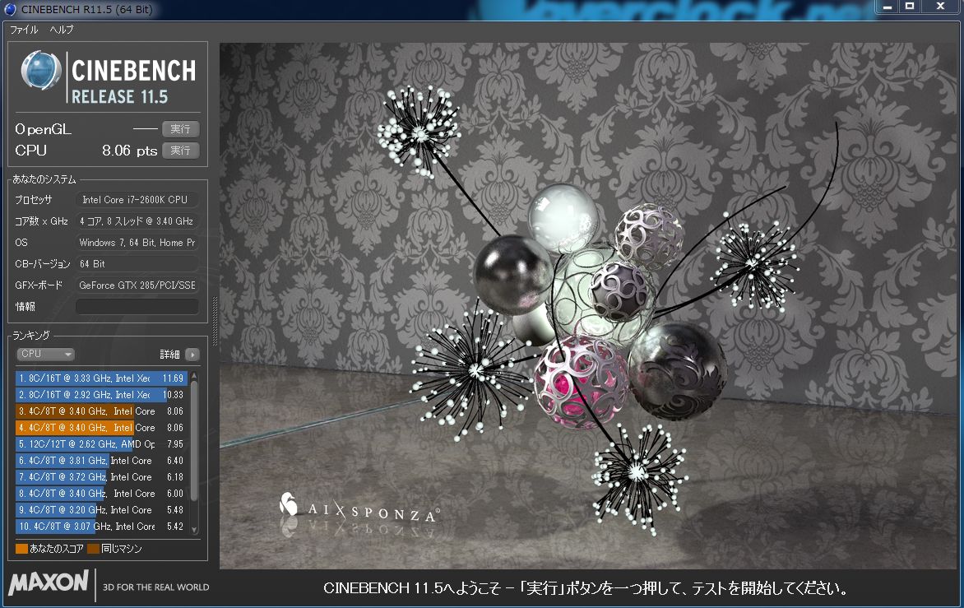
Task: Select ranking row 10. 4C/8T @ 3.07 GHz
Action: (101, 527)
